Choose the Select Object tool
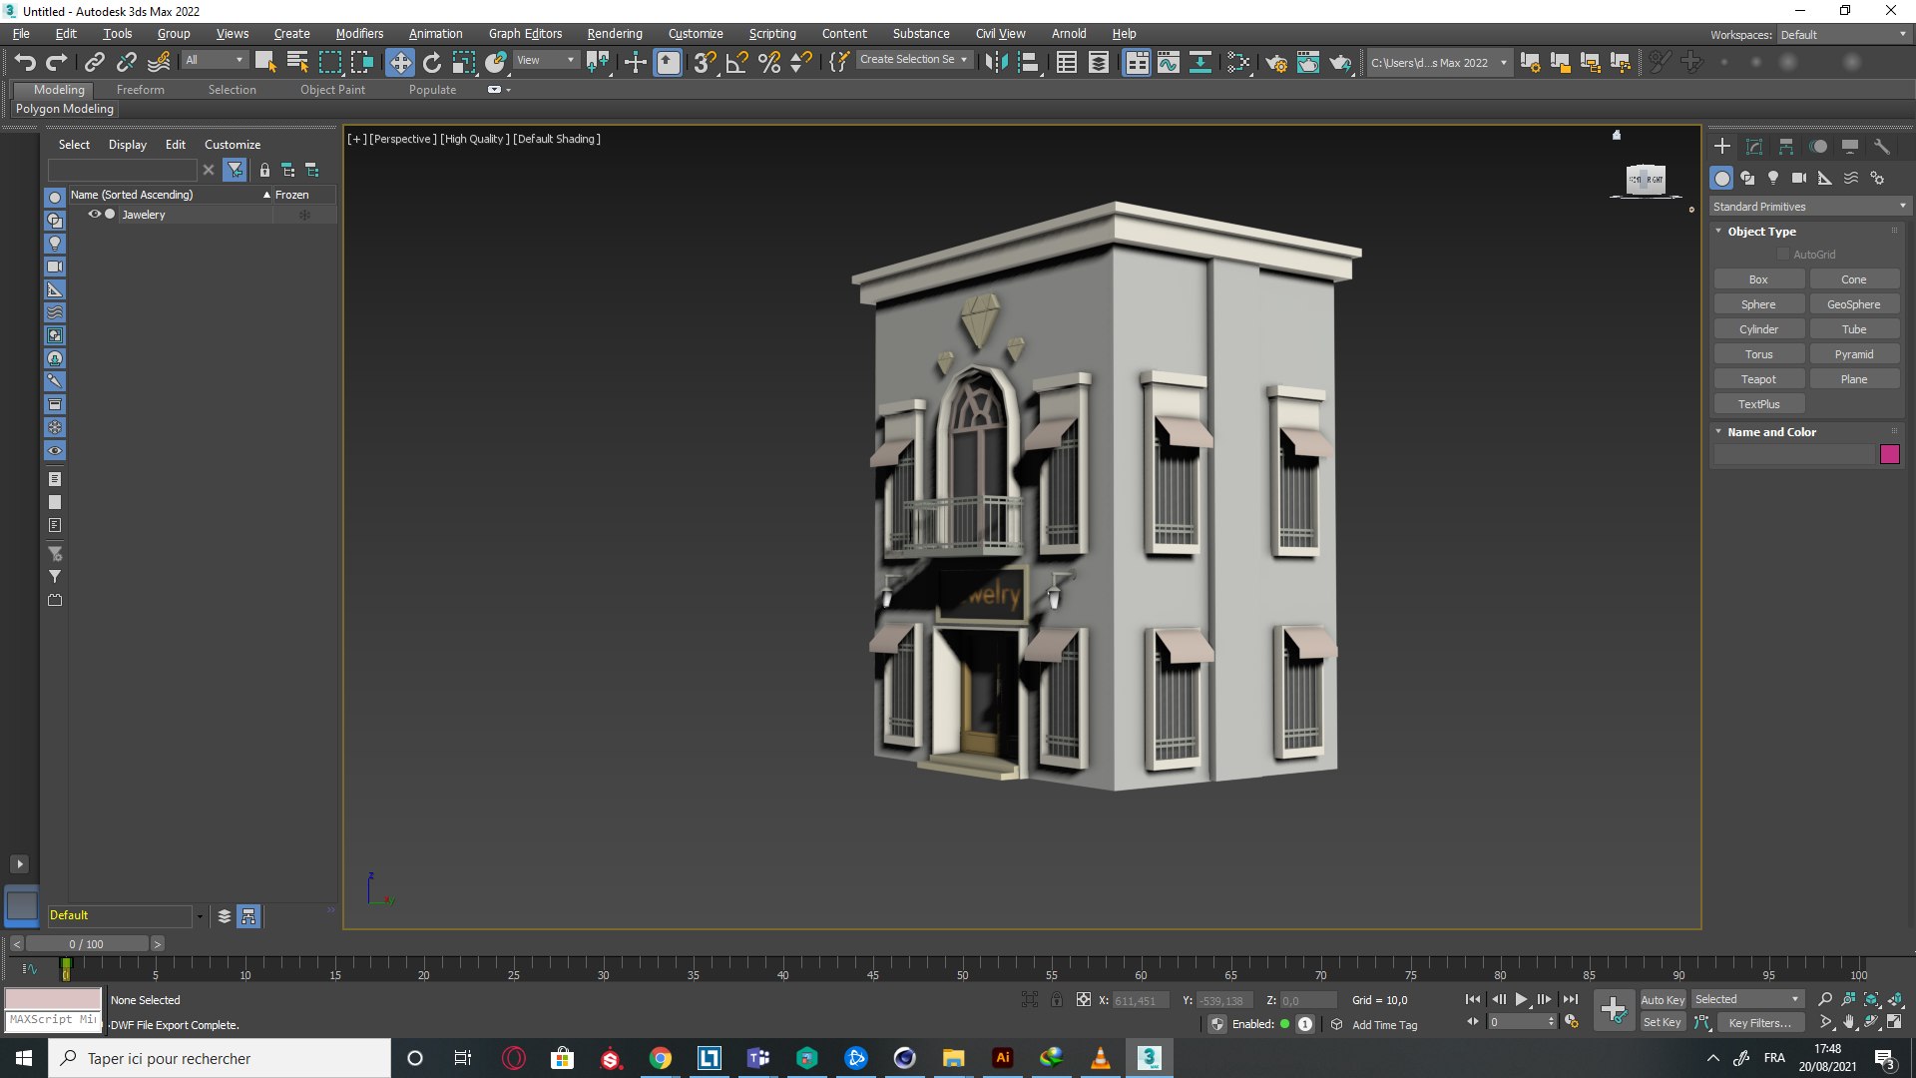 click(x=265, y=62)
